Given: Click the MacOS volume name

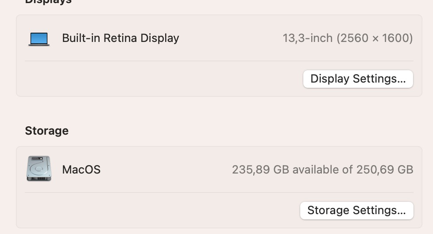Looking at the screenshot, I should (x=81, y=170).
